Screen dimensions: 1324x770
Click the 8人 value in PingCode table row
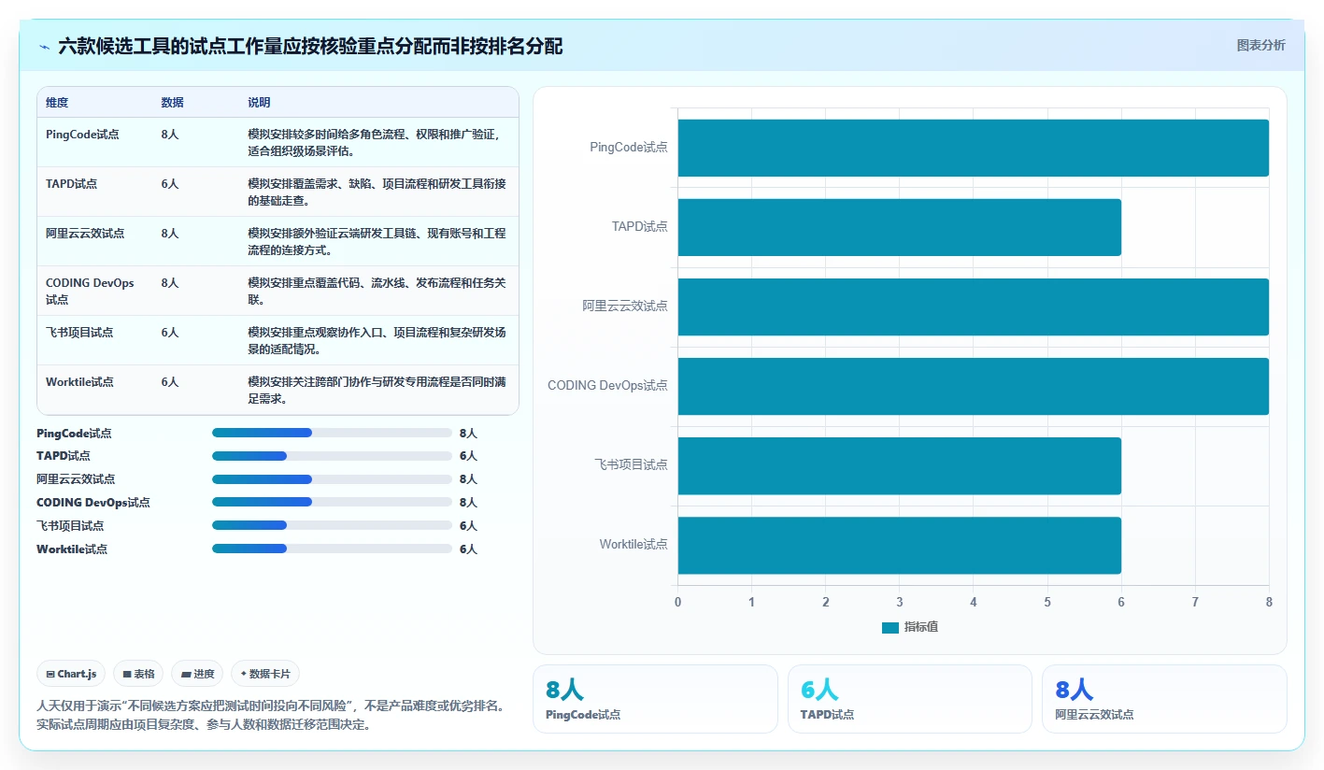tap(169, 135)
